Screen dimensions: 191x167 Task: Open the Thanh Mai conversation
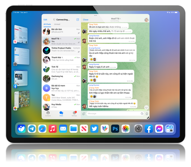pos(61,60)
